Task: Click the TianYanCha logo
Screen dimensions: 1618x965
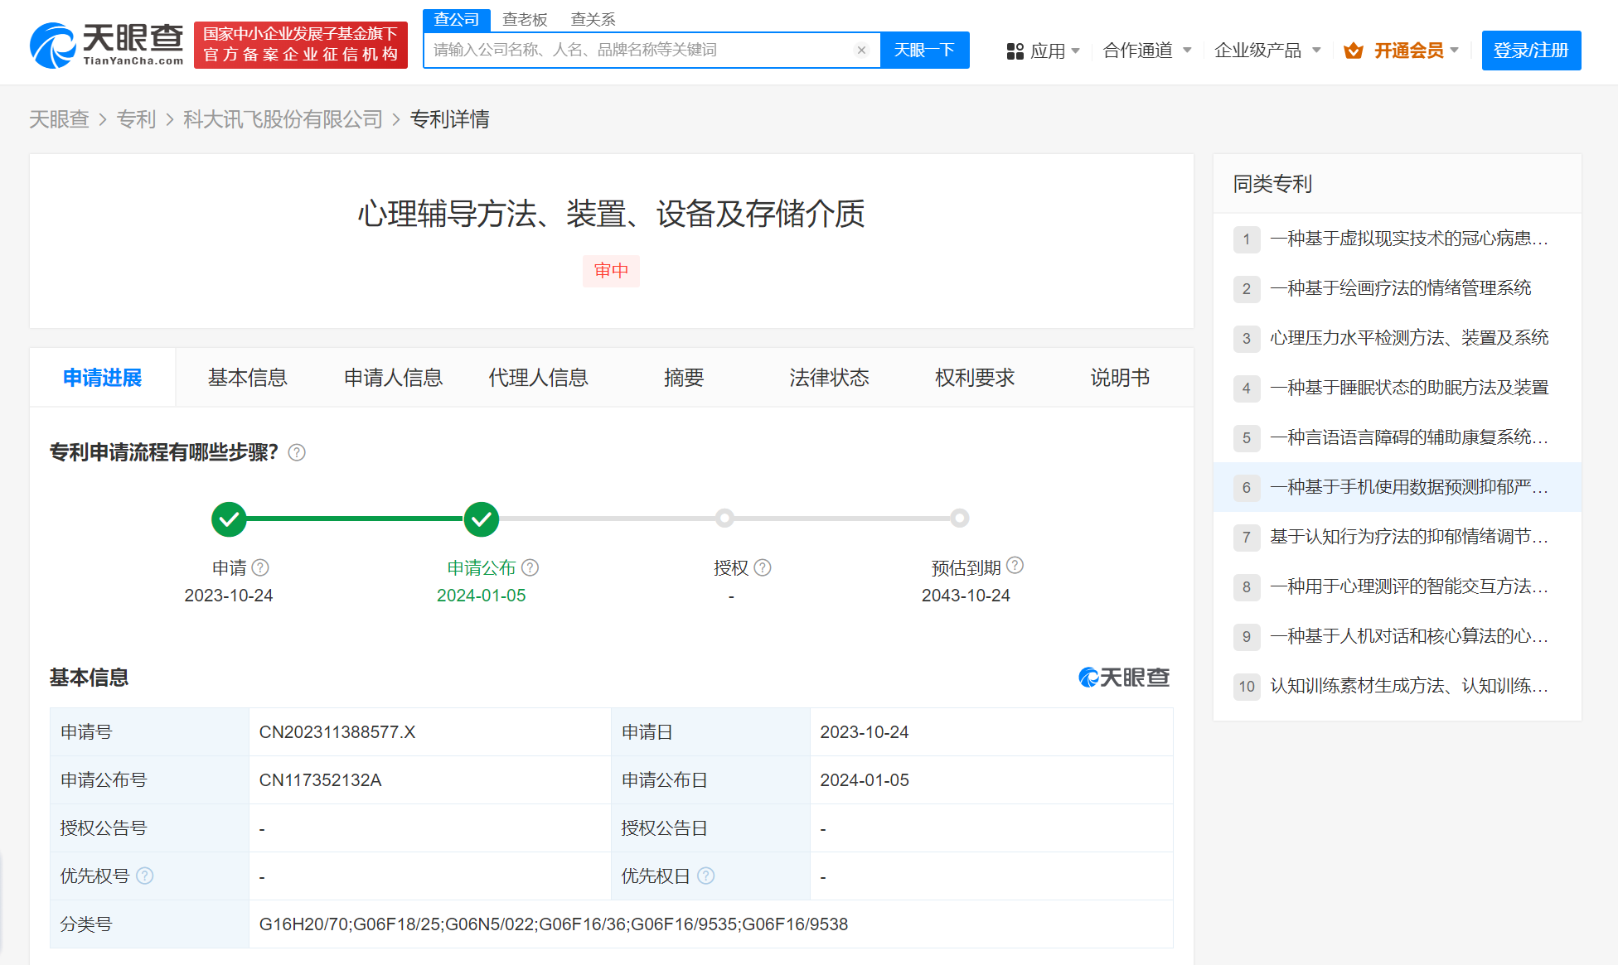Action: [106, 46]
